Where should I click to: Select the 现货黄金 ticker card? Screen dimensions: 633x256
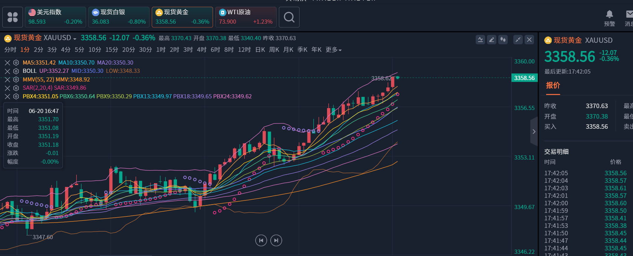tap(182, 17)
